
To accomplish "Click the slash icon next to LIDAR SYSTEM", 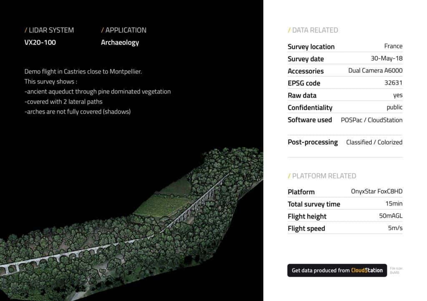I will tap(25, 30).
